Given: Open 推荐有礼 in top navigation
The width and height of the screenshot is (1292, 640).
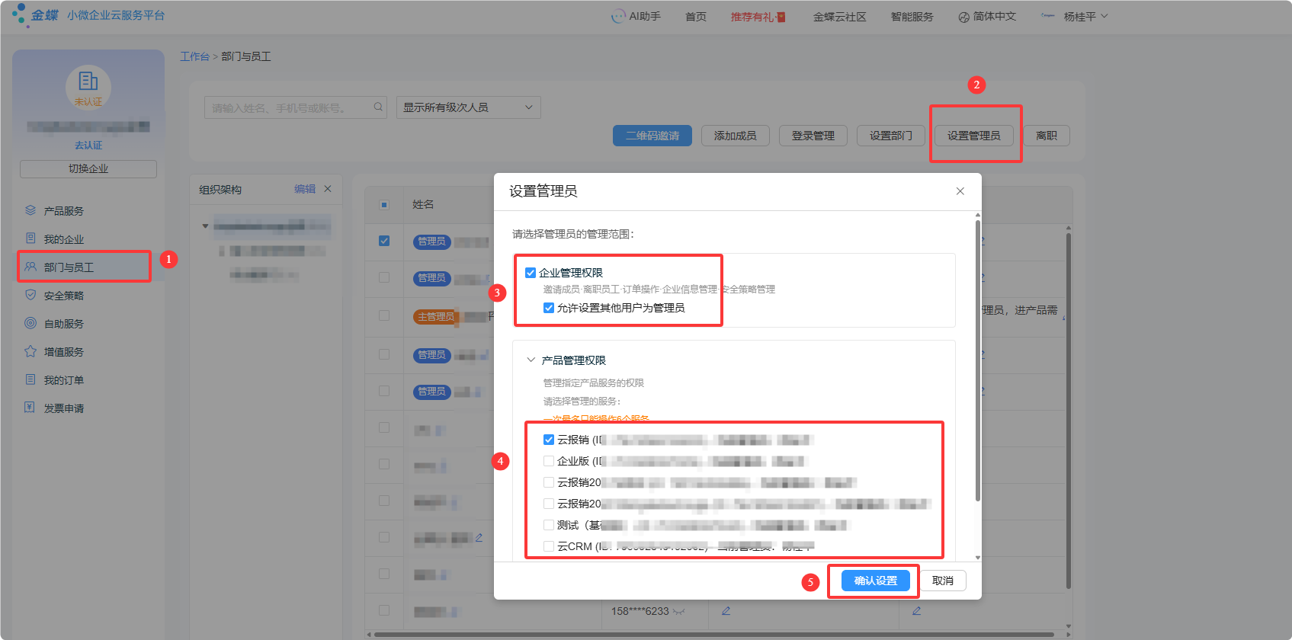Looking at the screenshot, I should point(752,17).
